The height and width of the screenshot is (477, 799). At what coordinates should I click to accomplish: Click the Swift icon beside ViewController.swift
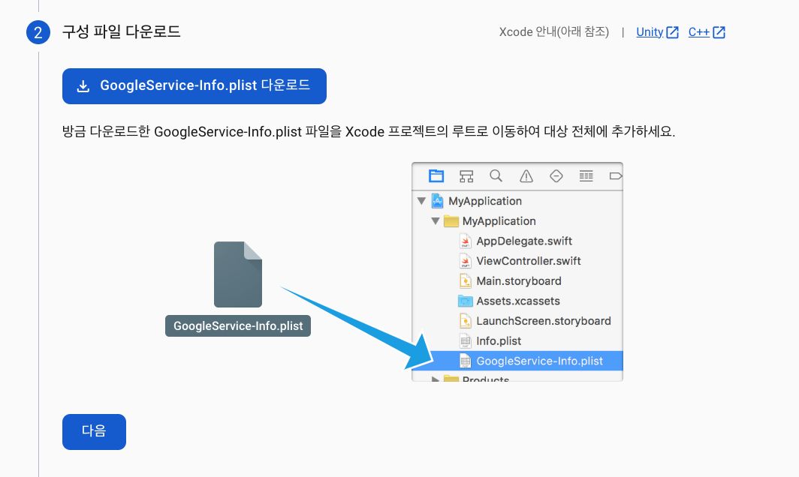point(466,261)
